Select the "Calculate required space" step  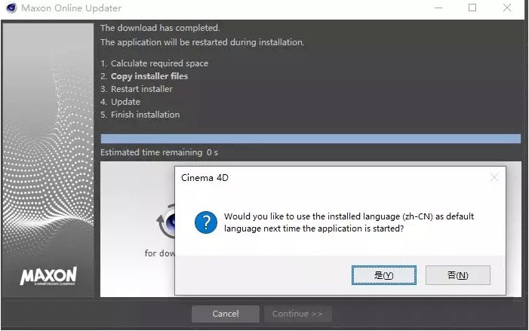[159, 63]
